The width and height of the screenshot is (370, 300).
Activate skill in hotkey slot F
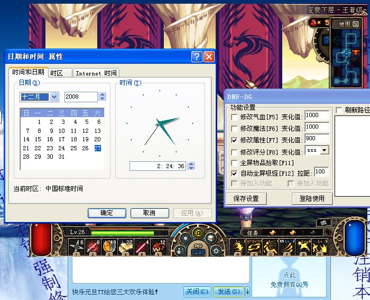287,247
